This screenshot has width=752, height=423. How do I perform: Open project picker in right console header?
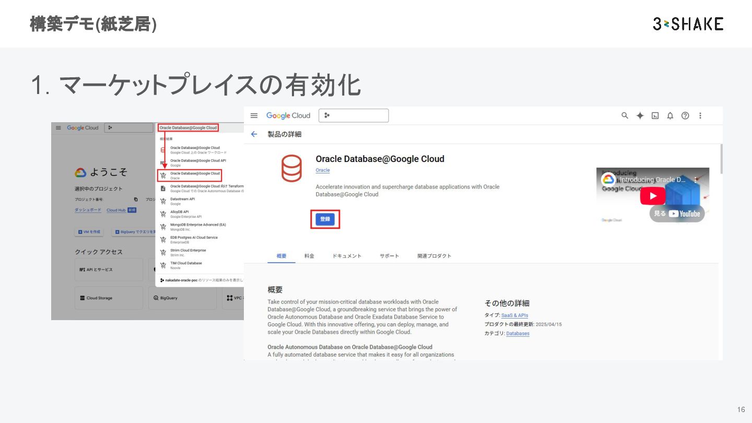pos(354,115)
